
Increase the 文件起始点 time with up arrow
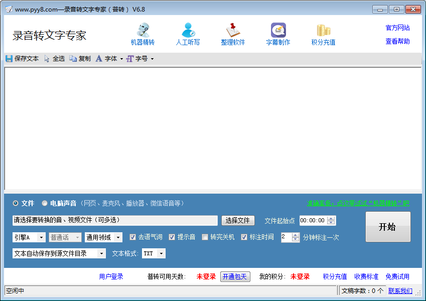(x=331, y=218)
